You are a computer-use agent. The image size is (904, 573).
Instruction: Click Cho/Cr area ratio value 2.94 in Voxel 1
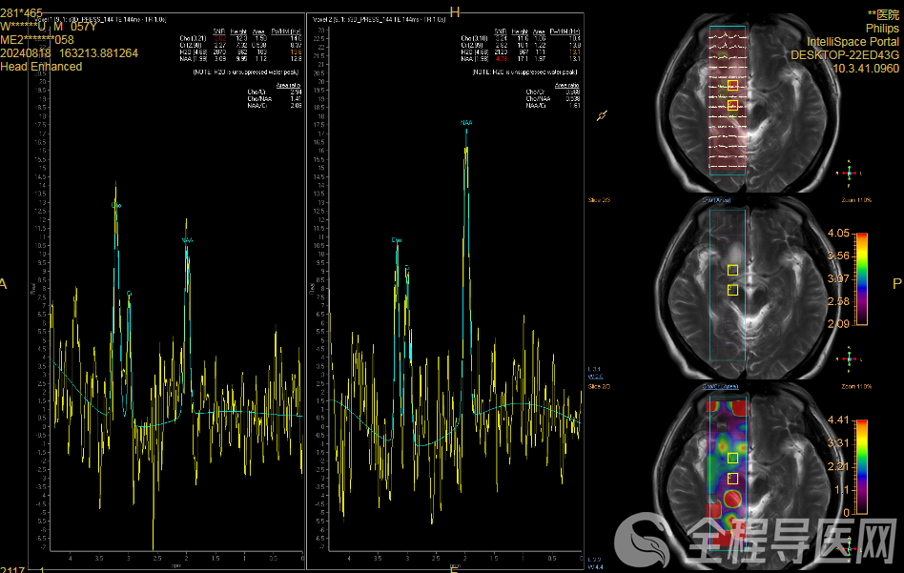[296, 92]
